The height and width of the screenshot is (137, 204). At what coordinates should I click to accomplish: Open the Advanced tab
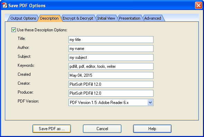(152, 18)
